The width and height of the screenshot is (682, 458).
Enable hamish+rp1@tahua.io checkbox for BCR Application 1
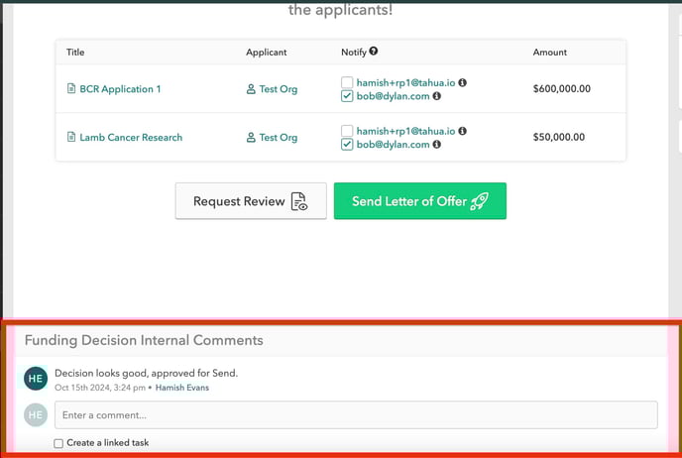coord(347,82)
